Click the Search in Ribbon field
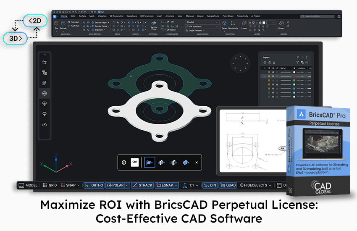Image resolution: width=357 pixels, height=231 pixels. [x=318, y=16]
